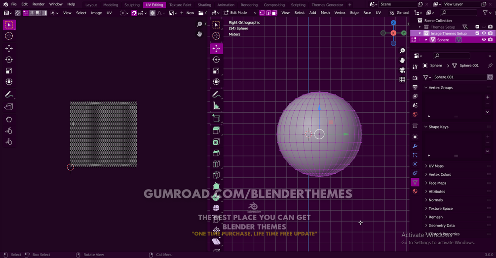Select the Extrude Region tool
Image resolution: width=496 pixels, height=258 pixels.
click(x=216, y=130)
